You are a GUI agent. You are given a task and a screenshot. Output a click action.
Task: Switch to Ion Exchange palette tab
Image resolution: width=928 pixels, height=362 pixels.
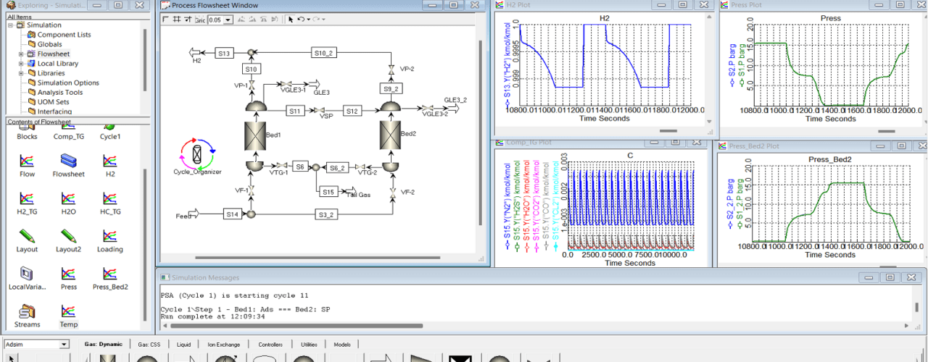[x=223, y=345]
